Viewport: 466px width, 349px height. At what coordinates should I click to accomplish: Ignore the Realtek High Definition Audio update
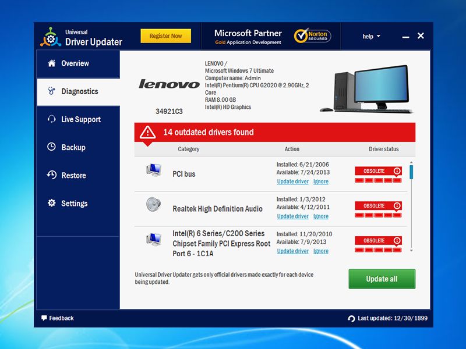click(321, 216)
